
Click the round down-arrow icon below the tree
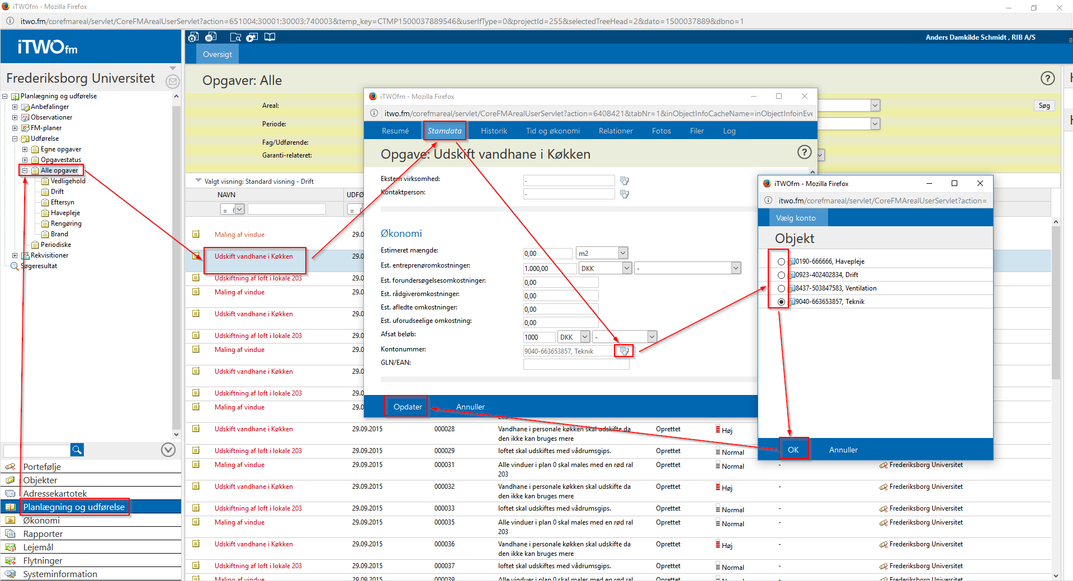click(168, 450)
